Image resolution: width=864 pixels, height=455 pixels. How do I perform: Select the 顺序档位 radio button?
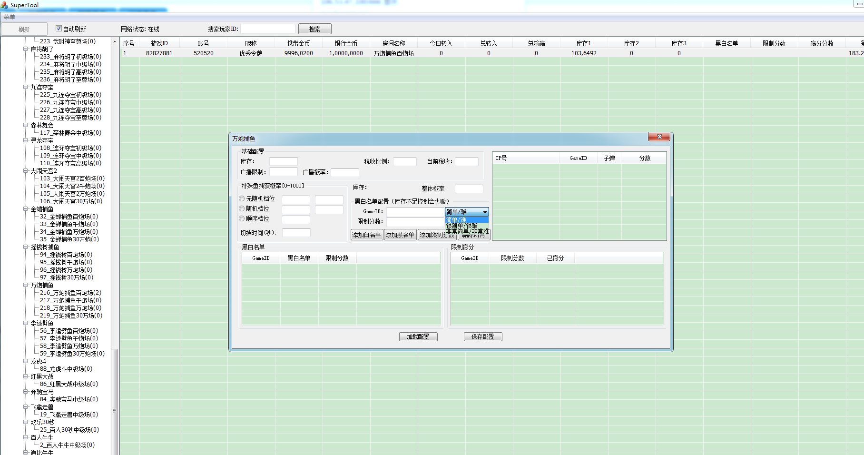[x=242, y=218]
